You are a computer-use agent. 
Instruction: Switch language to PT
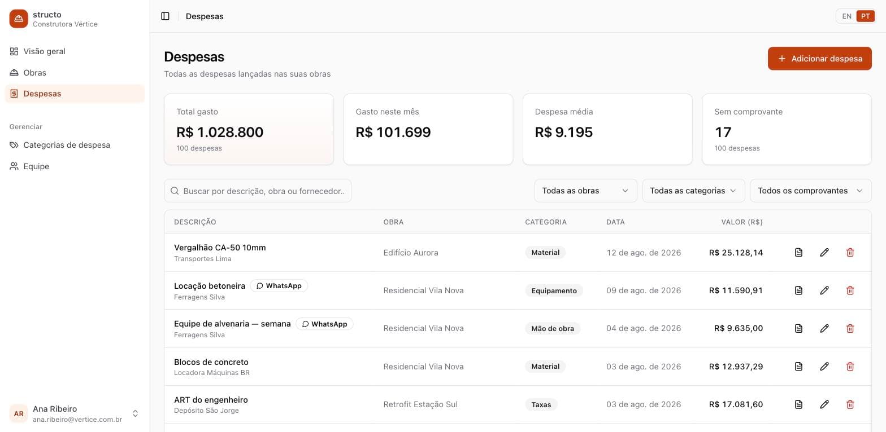[865, 16]
